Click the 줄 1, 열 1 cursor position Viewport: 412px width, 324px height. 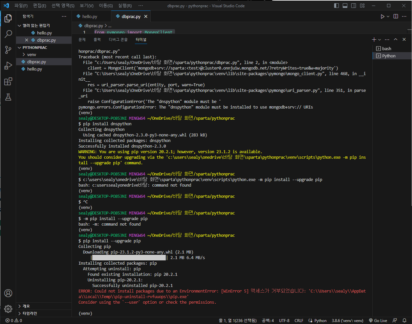pyautogui.click(x=238, y=321)
